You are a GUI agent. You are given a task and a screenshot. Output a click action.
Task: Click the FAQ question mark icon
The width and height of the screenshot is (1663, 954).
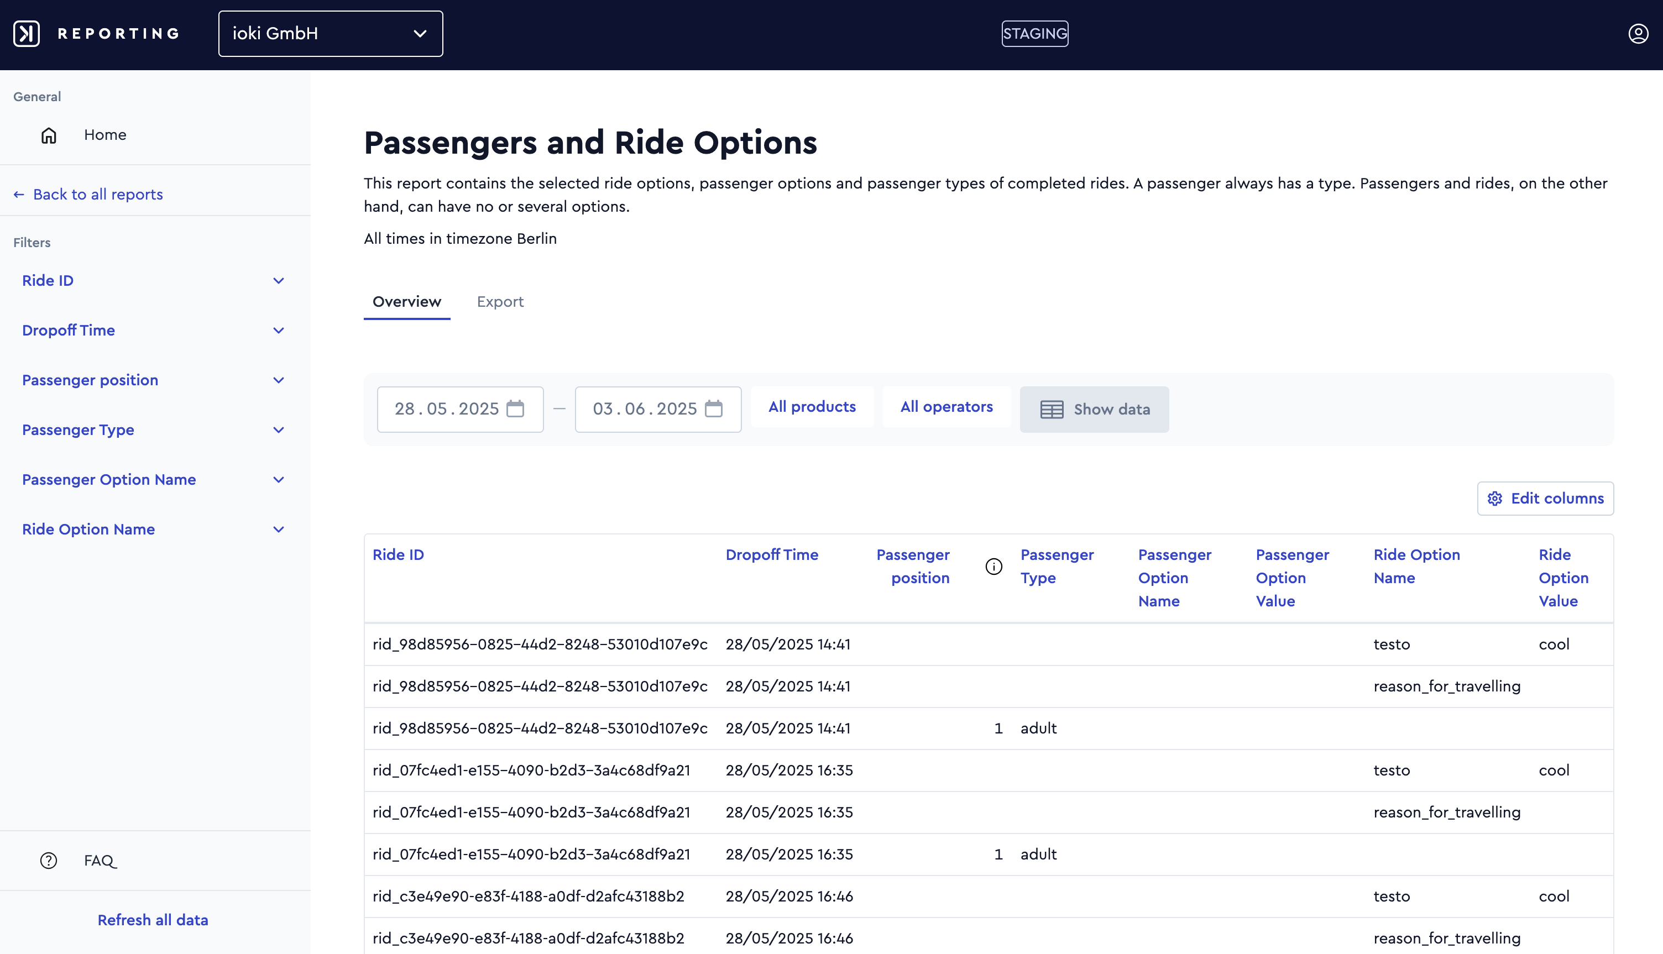tap(49, 861)
